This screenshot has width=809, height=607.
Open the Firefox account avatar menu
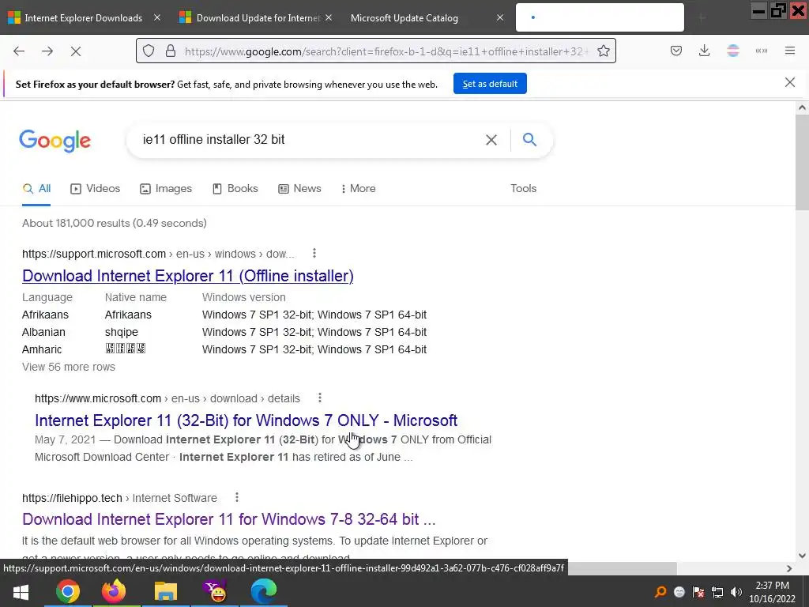point(733,51)
